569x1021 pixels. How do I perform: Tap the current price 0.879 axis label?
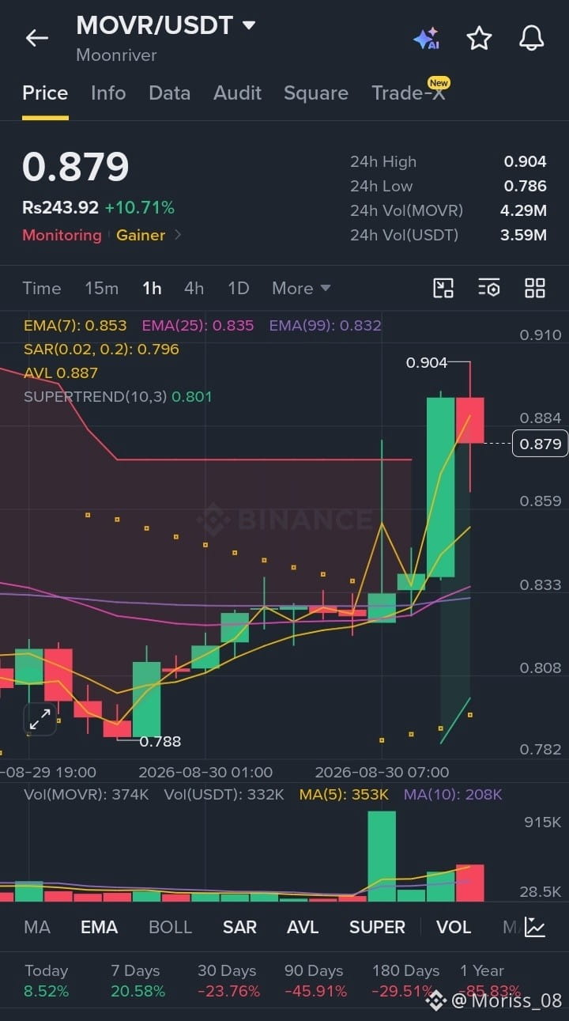point(541,444)
